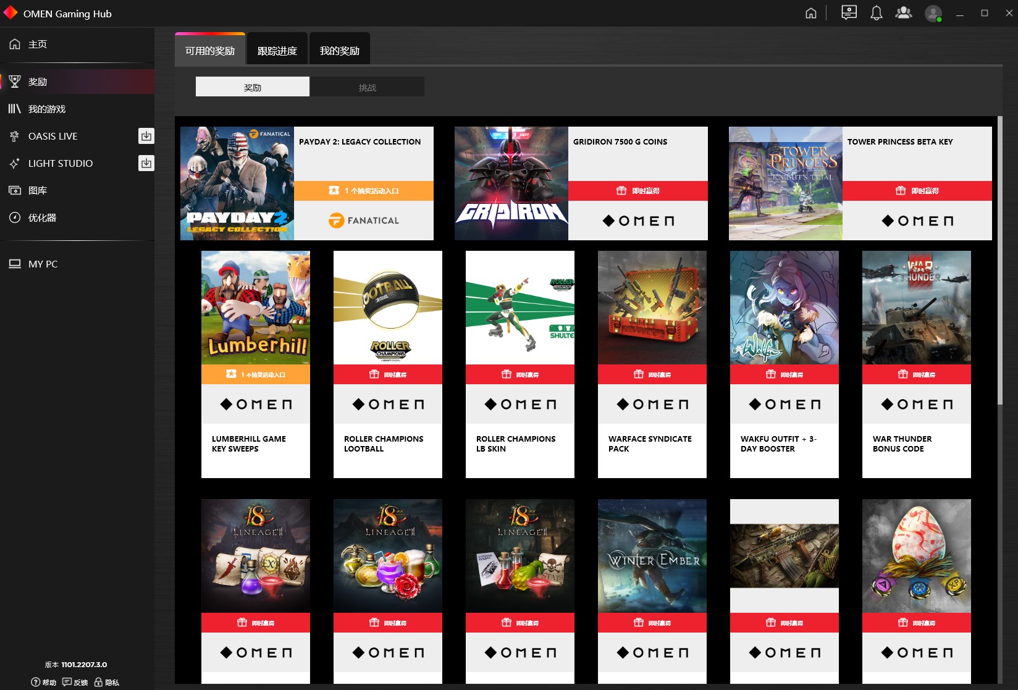
Task: Click GRIDIRON 7500 G COINS title text
Action: click(620, 141)
